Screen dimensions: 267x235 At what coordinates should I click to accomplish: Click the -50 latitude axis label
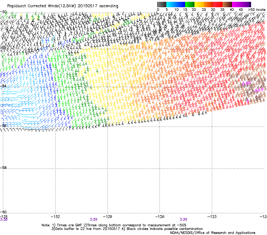[x=4, y=12]
